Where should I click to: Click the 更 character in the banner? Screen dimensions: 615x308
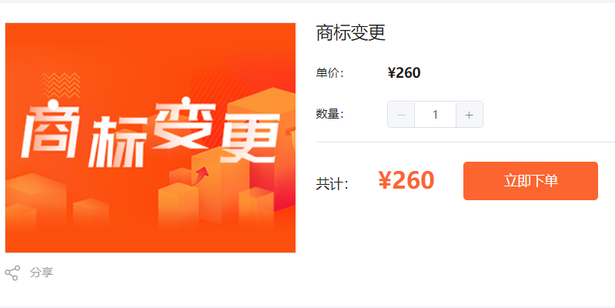pyautogui.click(x=249, y=138)
